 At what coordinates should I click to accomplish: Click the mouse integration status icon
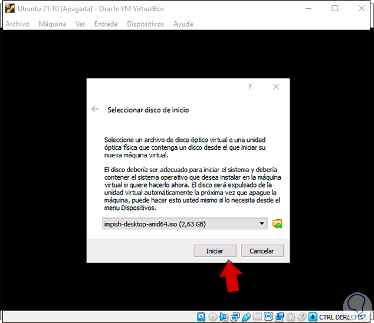302,317
